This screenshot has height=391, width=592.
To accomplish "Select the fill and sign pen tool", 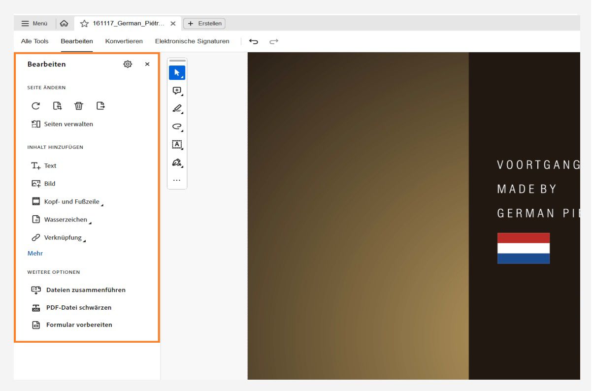I will 177,163.
